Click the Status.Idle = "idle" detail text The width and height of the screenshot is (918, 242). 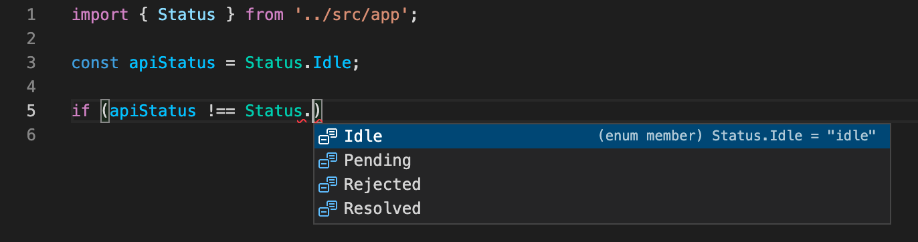pos(794,136)
